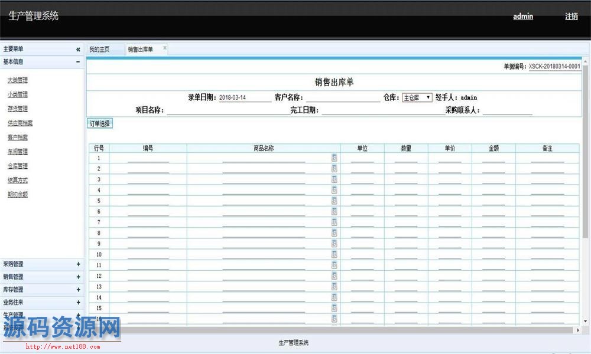Click the 项目名称 input field
This screenshot has height=354, width=591.
coord(228,110)
